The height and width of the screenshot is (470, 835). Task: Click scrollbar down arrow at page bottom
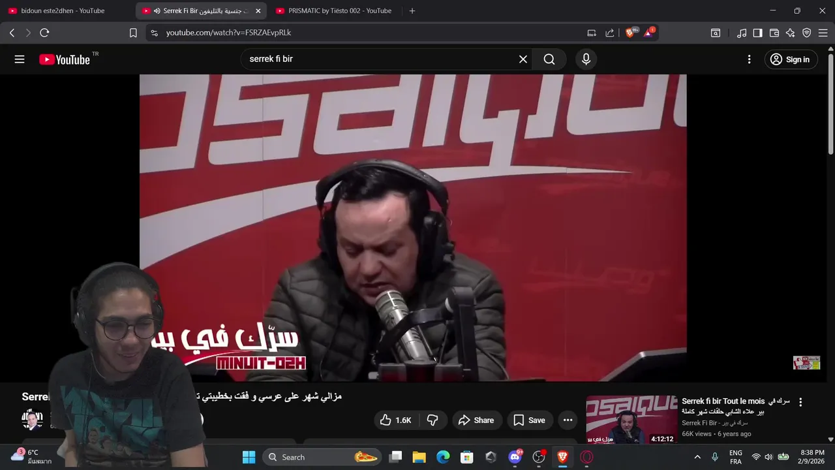830,439
